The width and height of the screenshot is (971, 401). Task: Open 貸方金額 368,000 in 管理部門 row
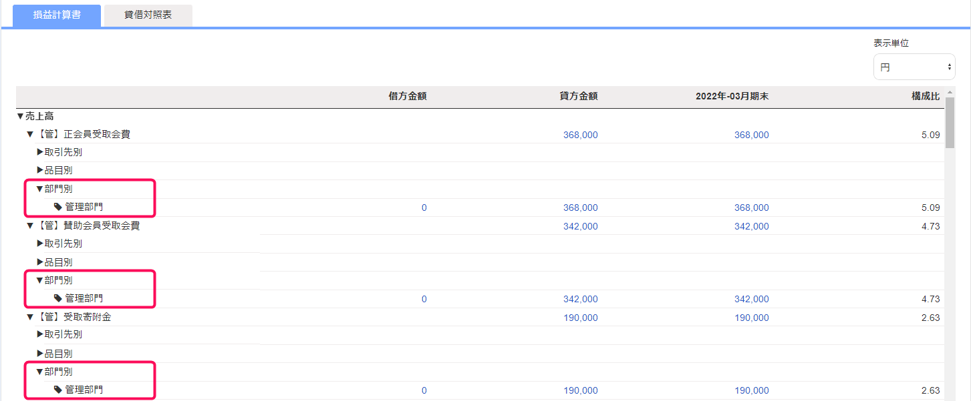[x=581, y=208]
